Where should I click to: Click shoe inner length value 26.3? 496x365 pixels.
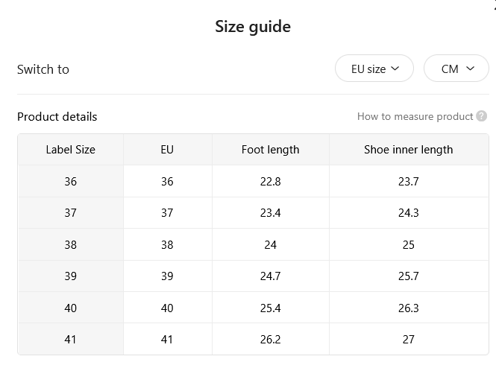tap(409, 308)
